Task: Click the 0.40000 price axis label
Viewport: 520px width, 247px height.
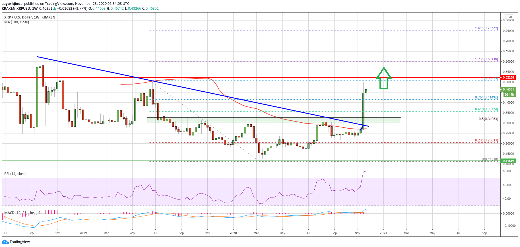Action: (508, 102)
